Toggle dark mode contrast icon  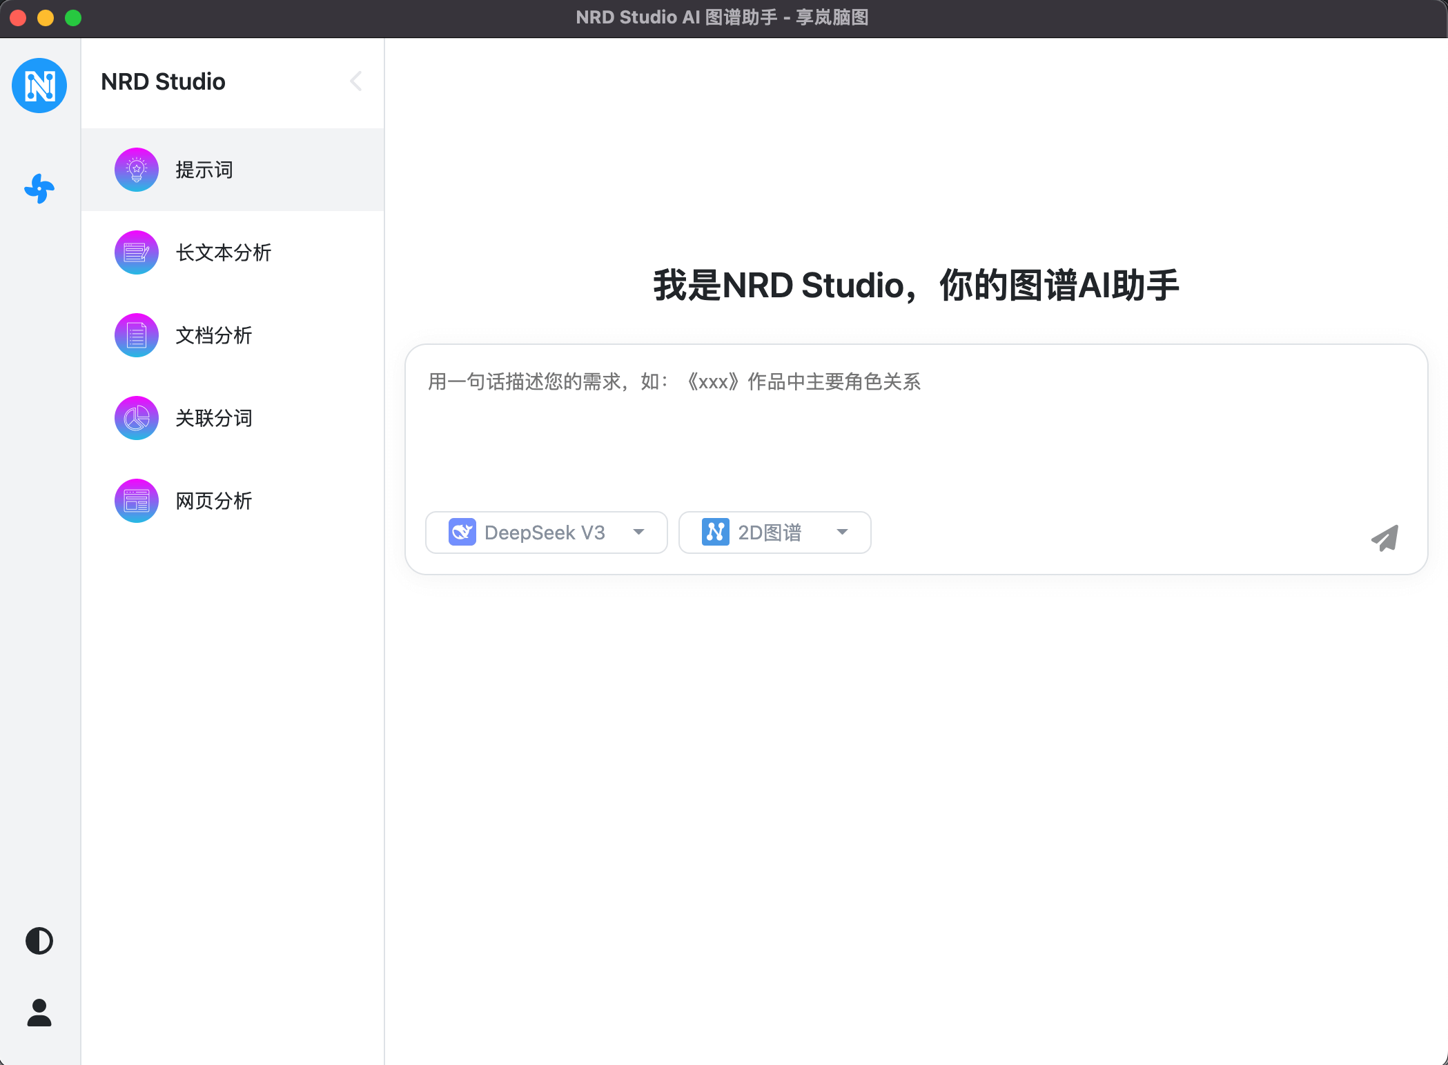coord(39,941)
